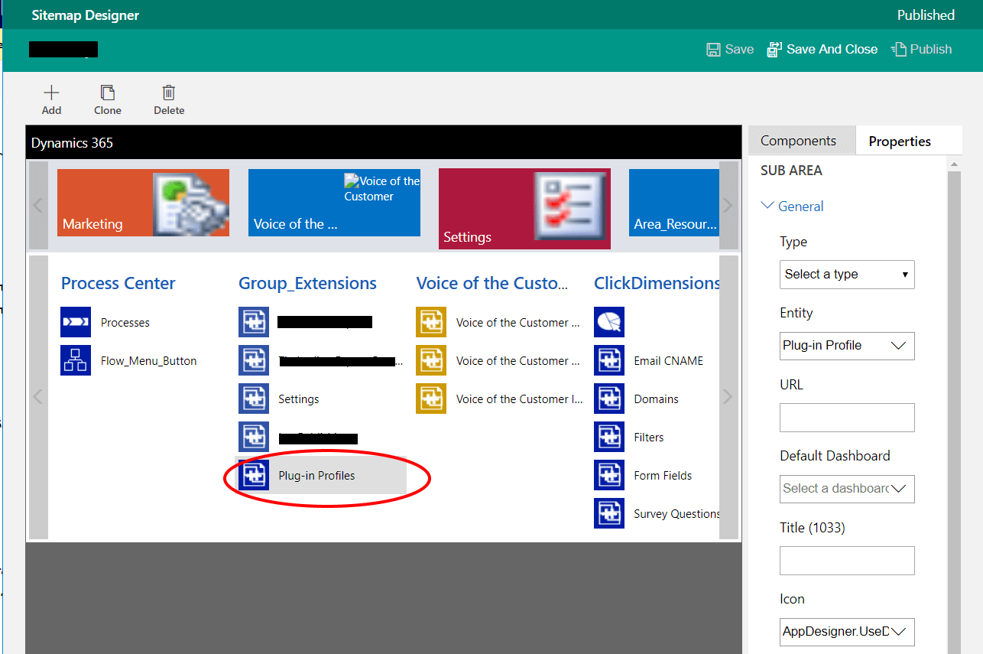Go to previous areas using left arrow
The width and height of the screenshot is (983, 654).
38,205
